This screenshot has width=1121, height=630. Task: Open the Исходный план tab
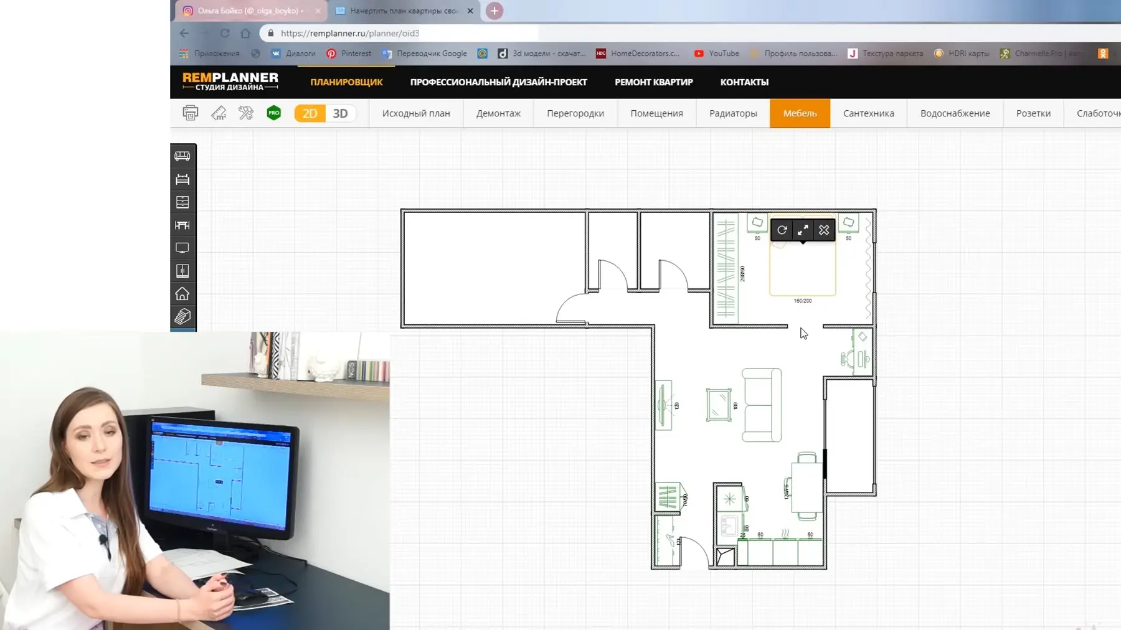pos(416,113)
